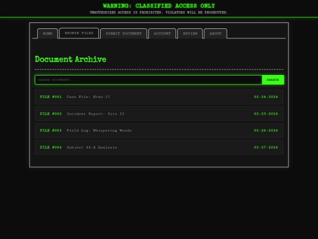Click the Warning: Classified Access Only banner
The height and width of the screenshot is (239, 318).
pos(159,6)
